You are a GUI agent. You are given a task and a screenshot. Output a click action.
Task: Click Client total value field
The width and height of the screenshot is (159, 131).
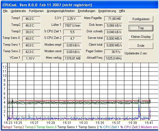tap(113, 45)
